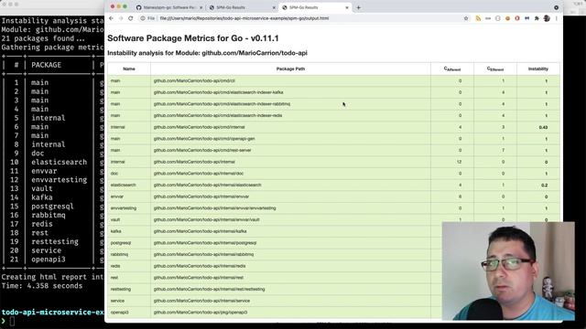Click the elasticsearch-indexer-rabbitmq package path
This screenshot has height=329, width=586.
click(222, 103)
